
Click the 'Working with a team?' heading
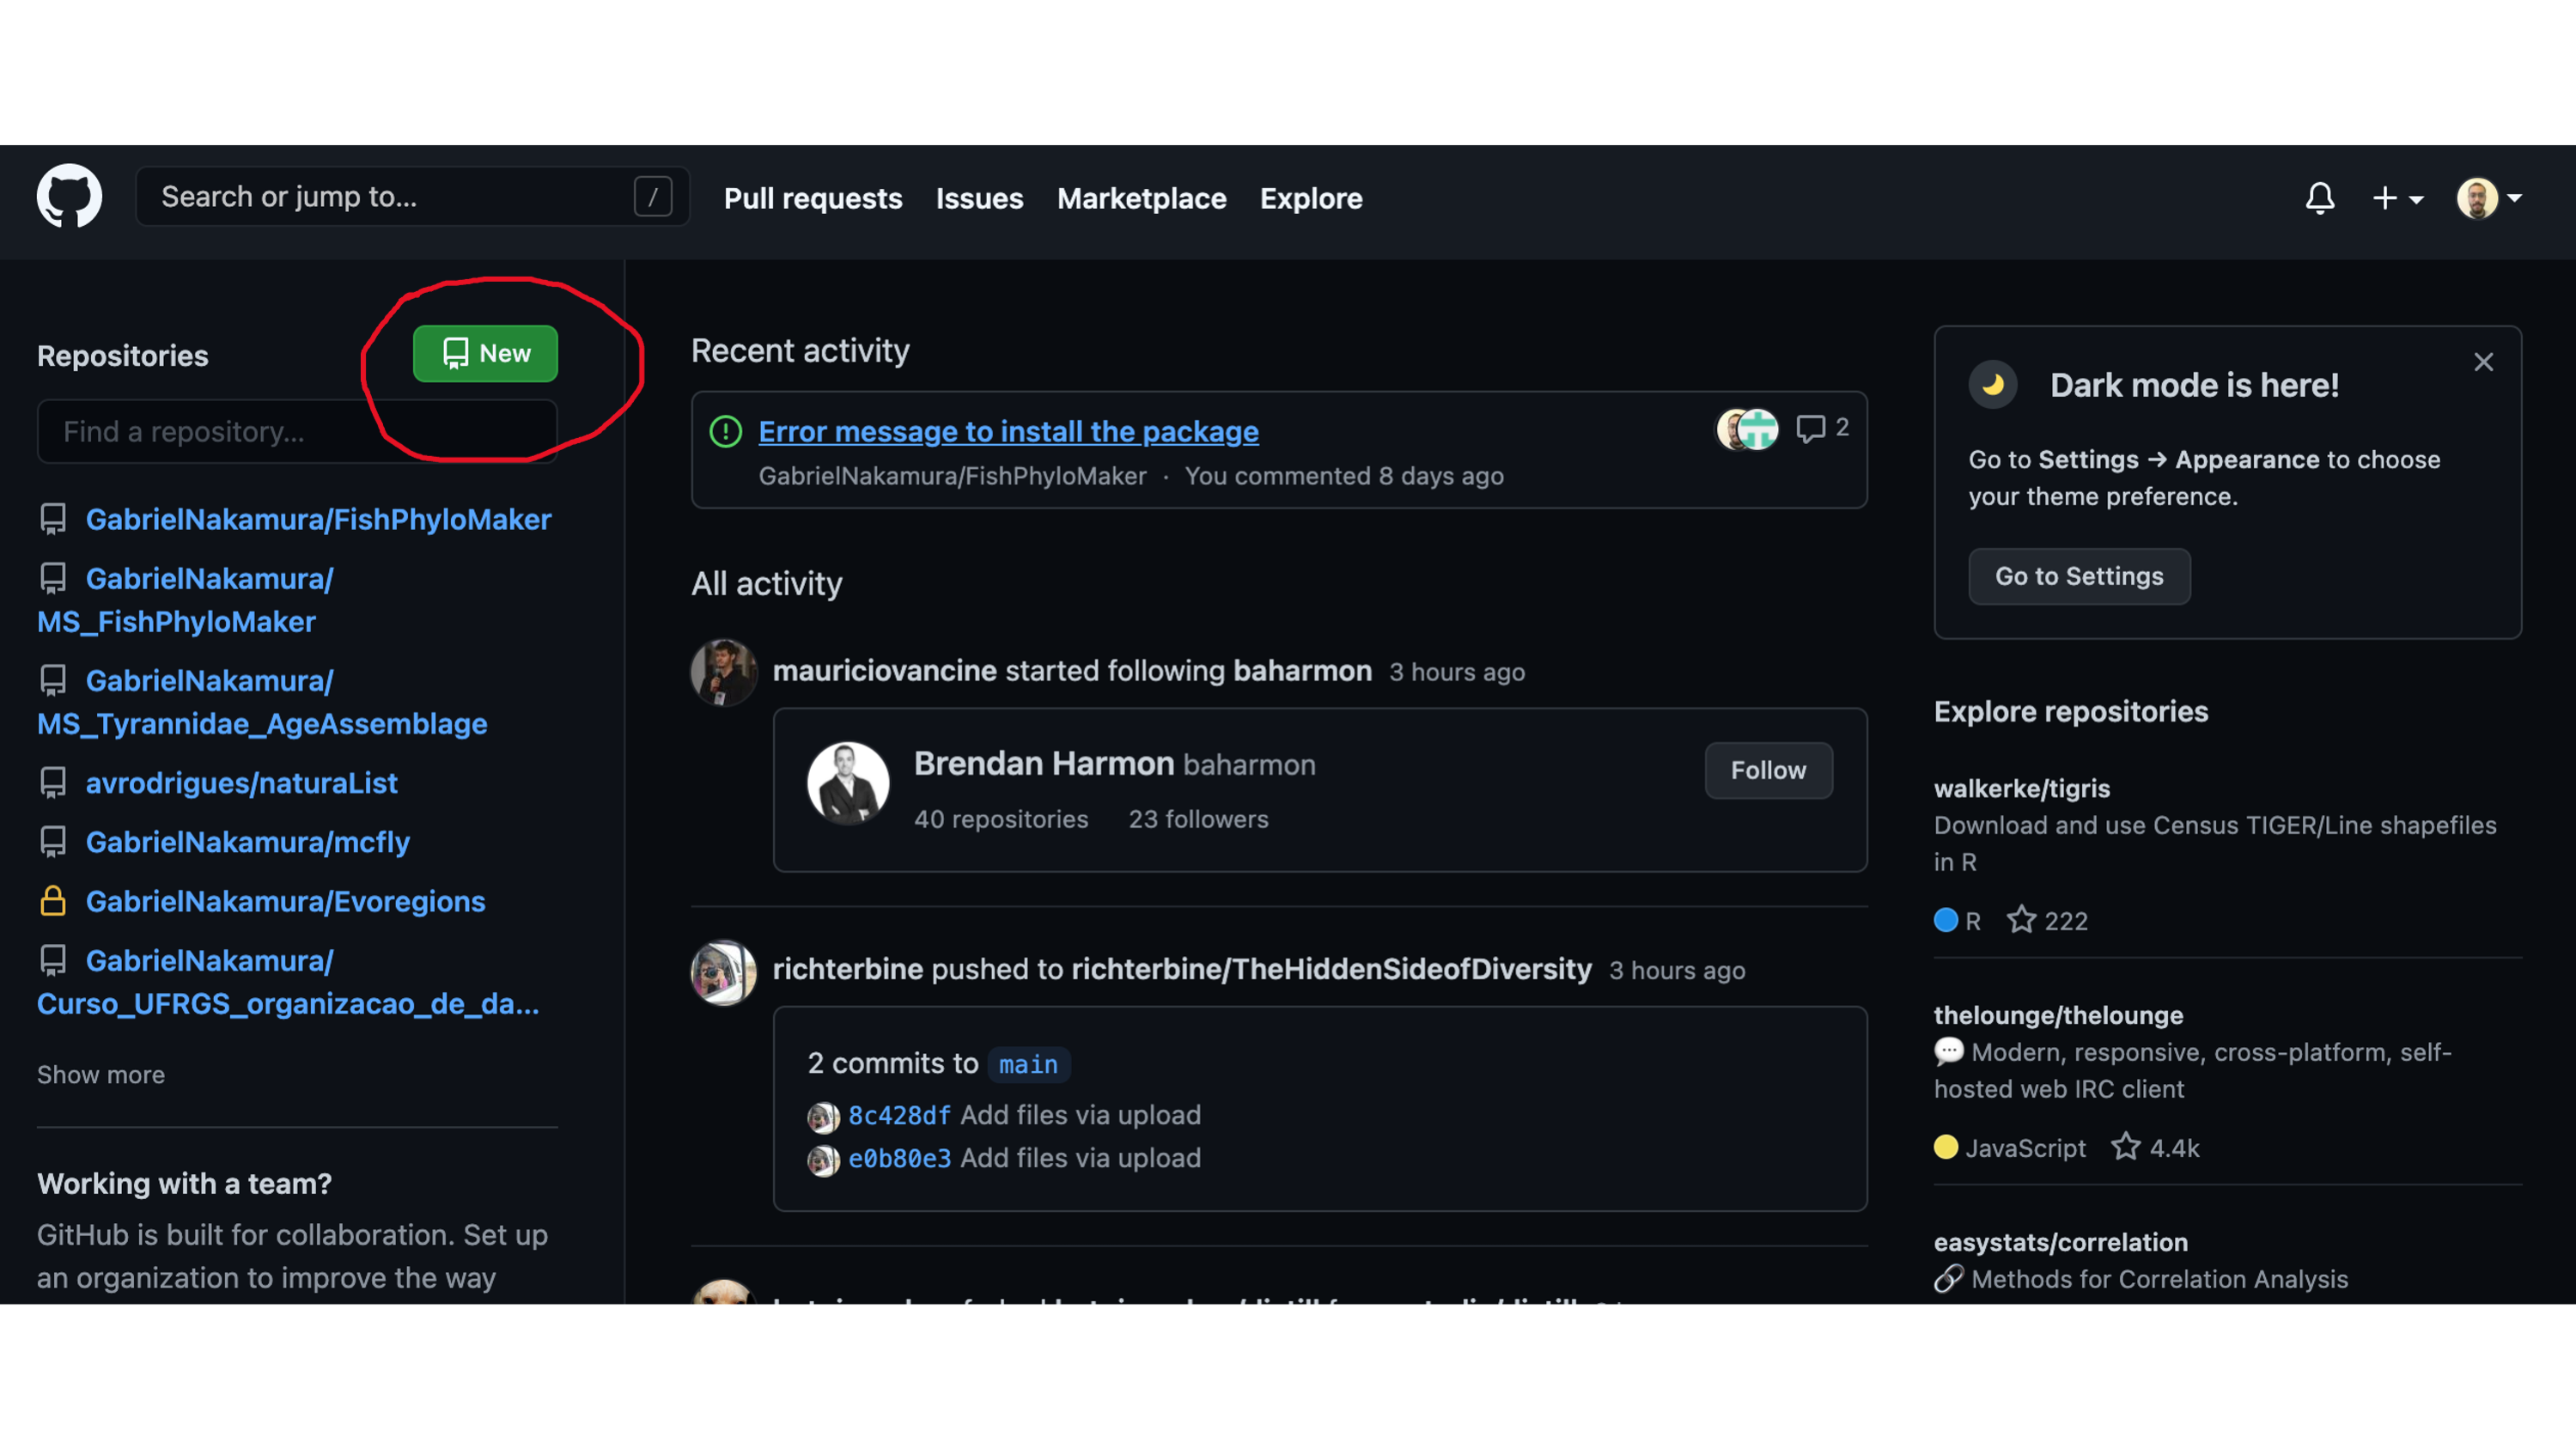tap(184, 1183)
